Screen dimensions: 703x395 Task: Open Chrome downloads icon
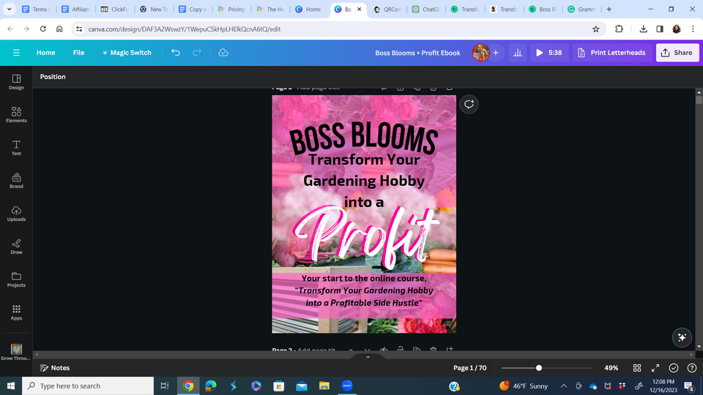[x=643, y=29]
